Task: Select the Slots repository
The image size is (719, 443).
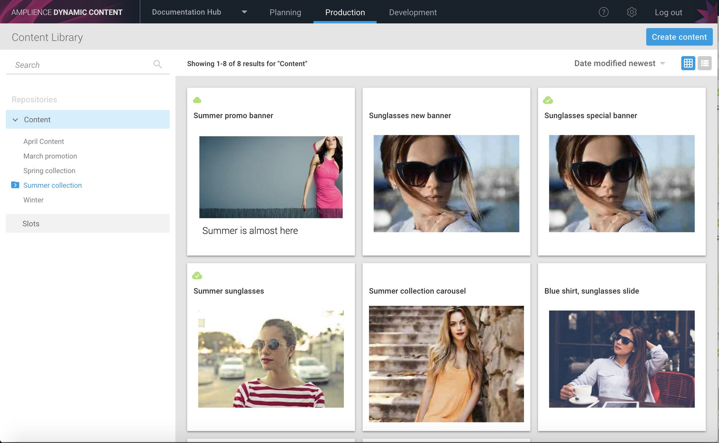Action: (x=88, y=224)
